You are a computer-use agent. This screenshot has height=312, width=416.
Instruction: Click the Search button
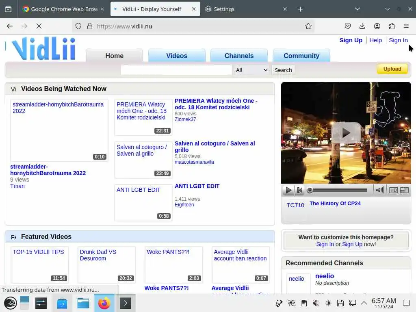tap(283, 70)
